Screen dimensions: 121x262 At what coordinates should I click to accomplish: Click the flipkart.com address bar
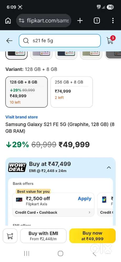[x=44, y=21]
